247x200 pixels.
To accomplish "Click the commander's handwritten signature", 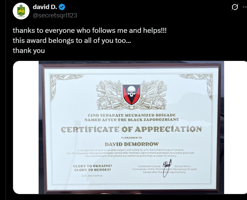I will point(167,168).
